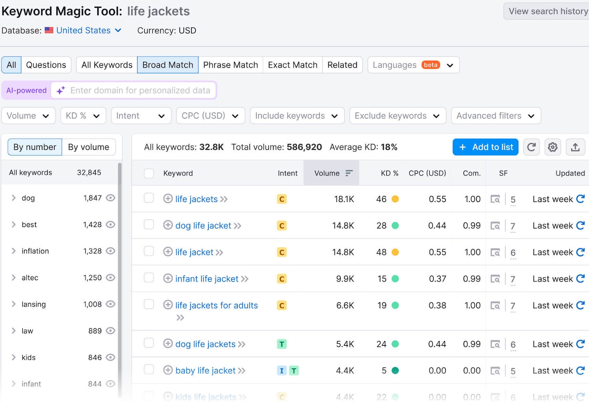Image resolution: width=589 pixels, height=405 pixels.
Task: Check the 'life jackets for adults' checkbox
Action: click(x=149, y=304)
